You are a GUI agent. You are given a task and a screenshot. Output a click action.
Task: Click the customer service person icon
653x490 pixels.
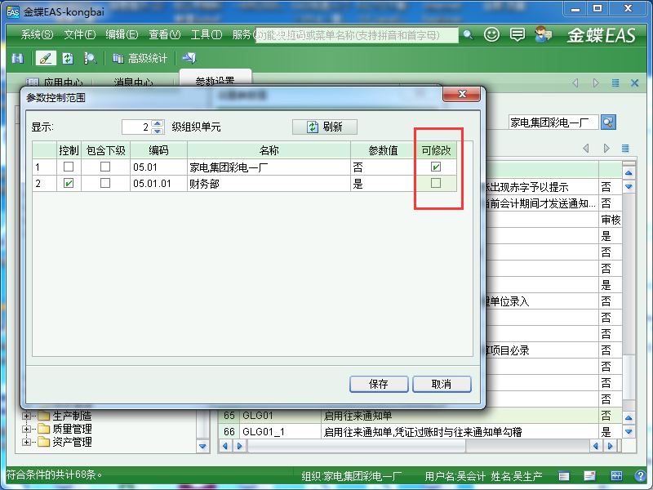click(543, 34)
